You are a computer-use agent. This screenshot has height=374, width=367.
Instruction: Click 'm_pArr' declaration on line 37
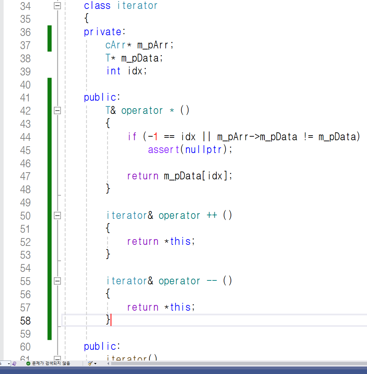point(153,45)
